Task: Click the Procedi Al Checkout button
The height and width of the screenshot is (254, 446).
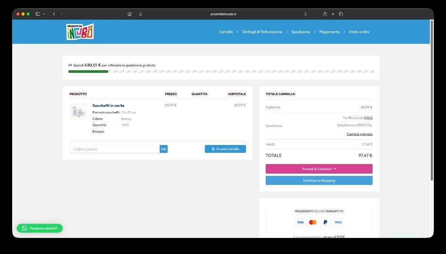Action: [319, 168]
